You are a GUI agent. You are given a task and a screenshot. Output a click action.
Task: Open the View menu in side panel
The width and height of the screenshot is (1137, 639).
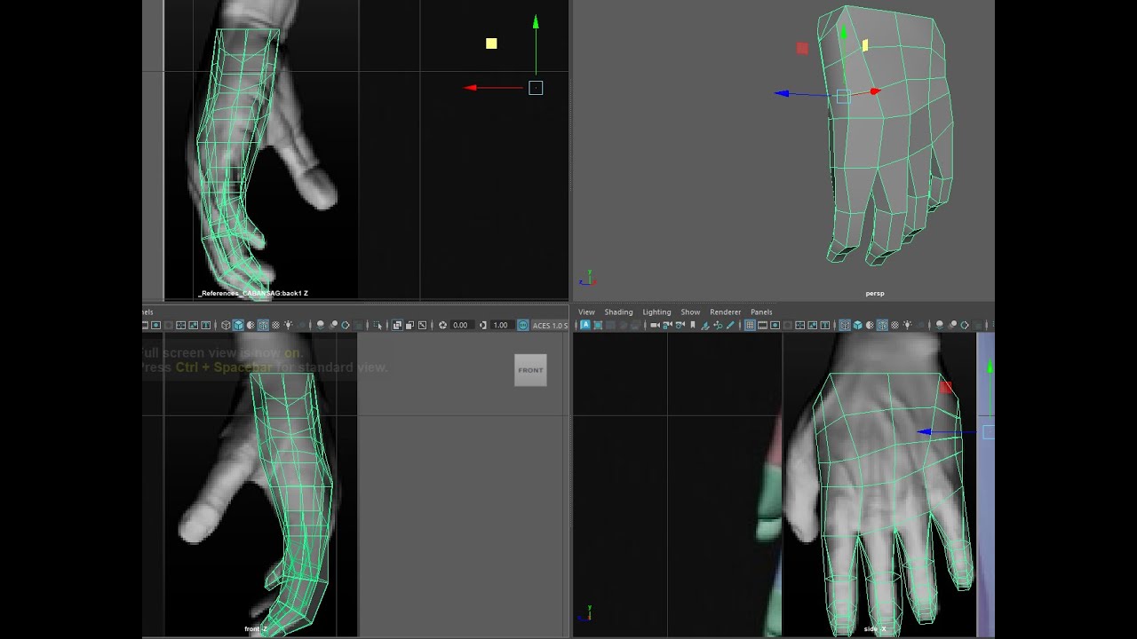pyautogui.click(x=586, y=312)
